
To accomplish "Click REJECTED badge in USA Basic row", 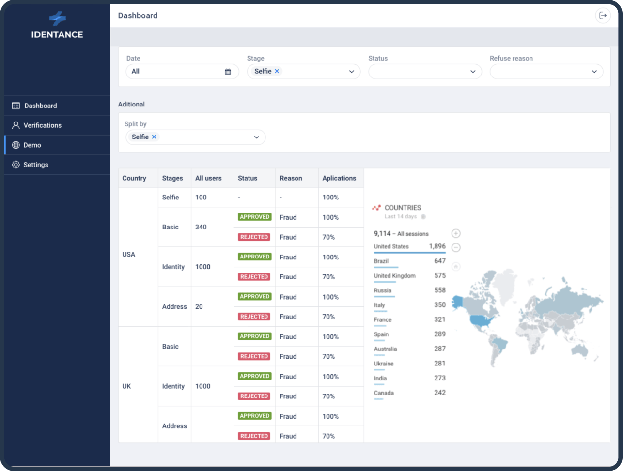I will click(x=254, y=237).
